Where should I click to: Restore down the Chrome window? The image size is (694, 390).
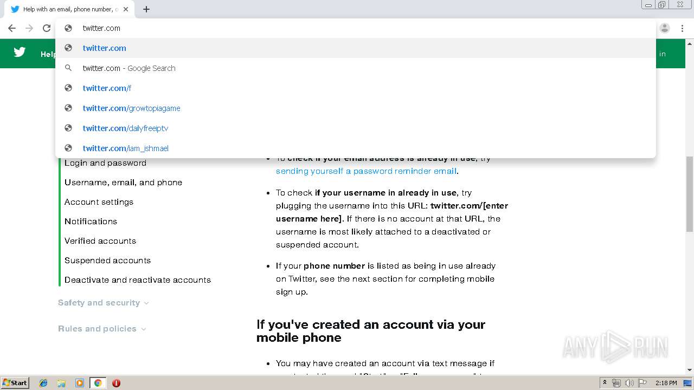(662, 4)
